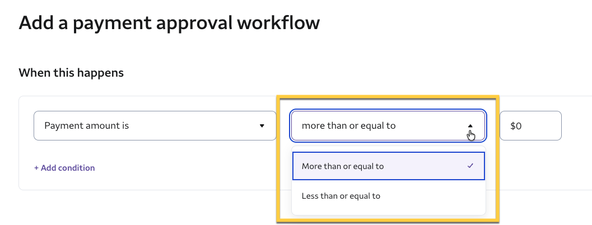The width and height of the screenshot is (592, 225).
Task: Click the checkmark beside selected option
Action: tap(470, 166)
